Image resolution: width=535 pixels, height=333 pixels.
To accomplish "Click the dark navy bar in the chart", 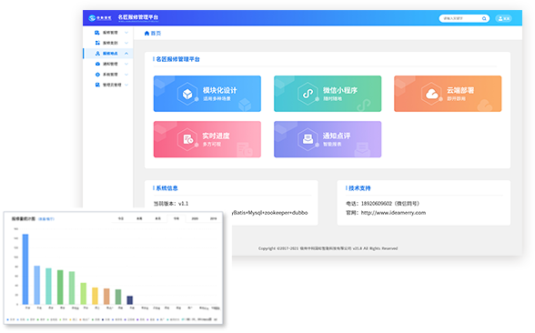I will tap(129, 300).
